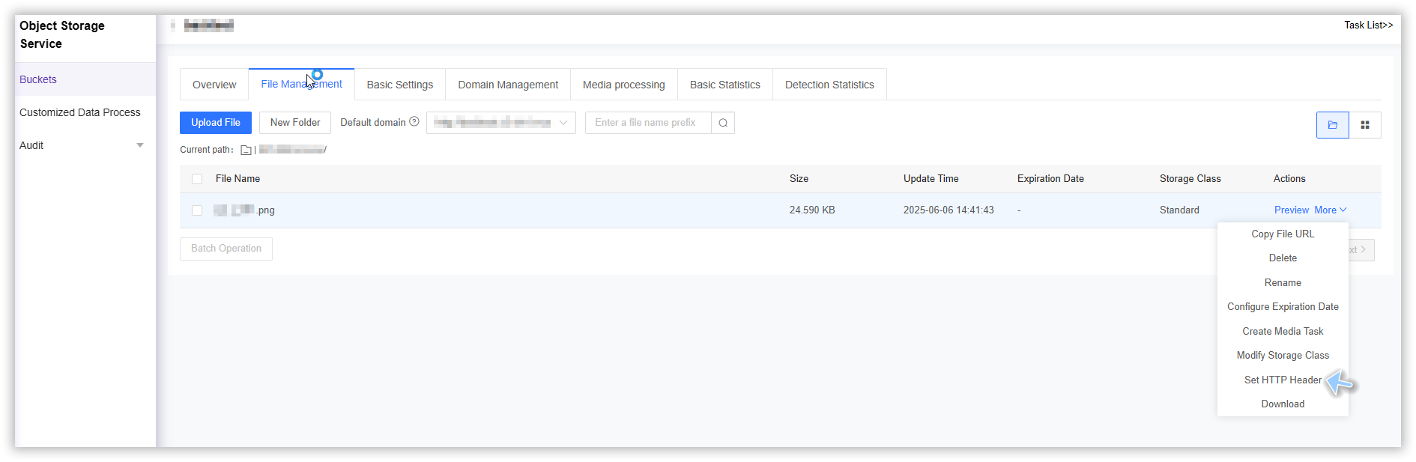Click the Default domain help icon
This screenshot has width=1416, height=462.
coord(414,122)
